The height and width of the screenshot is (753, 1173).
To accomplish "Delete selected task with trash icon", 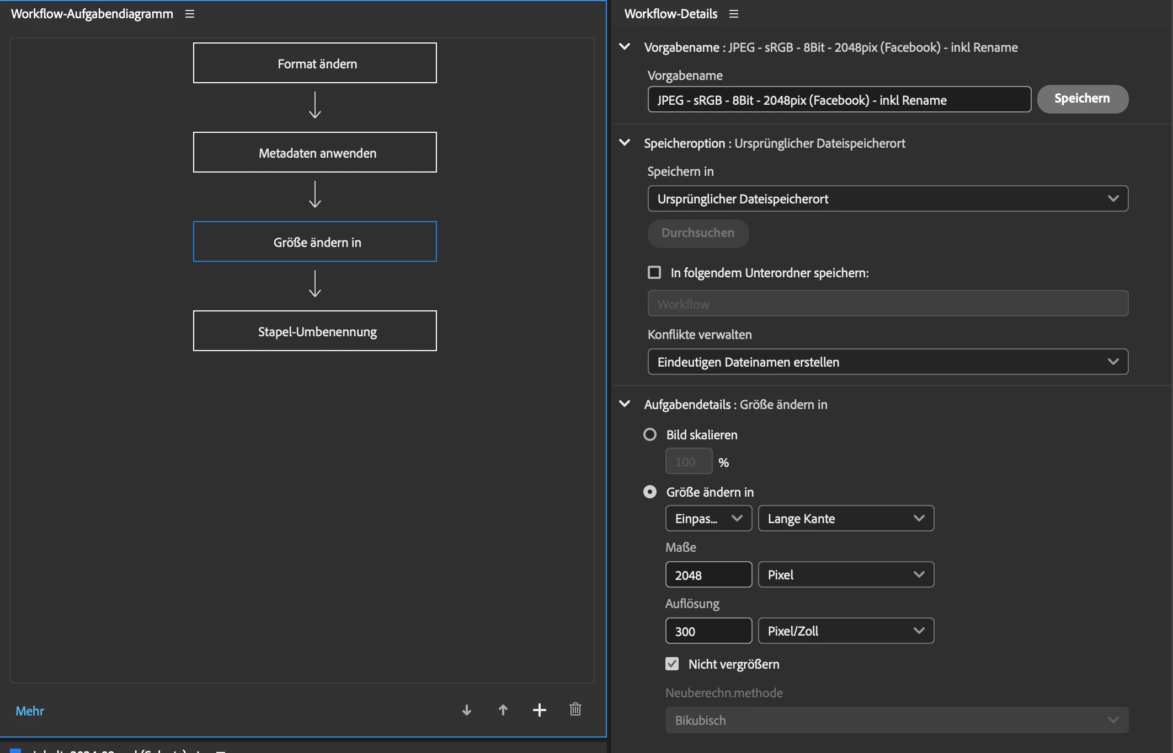I will click(575, 709).
